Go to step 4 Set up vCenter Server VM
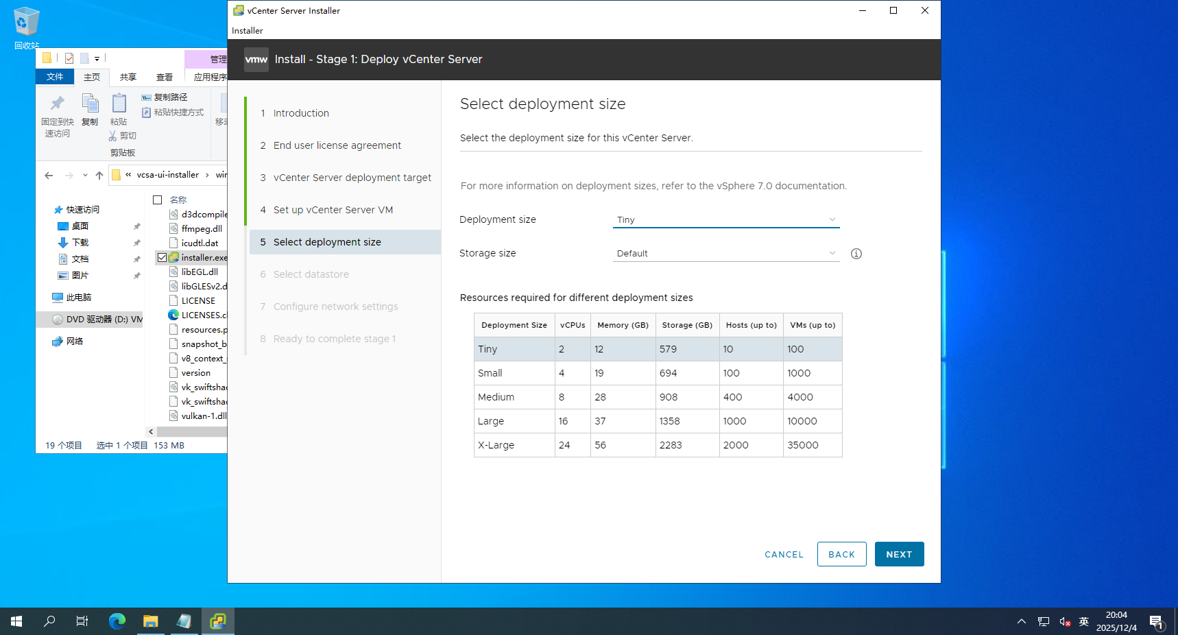1178x635 pixels. pyautogui.click(x=333, y=210)
